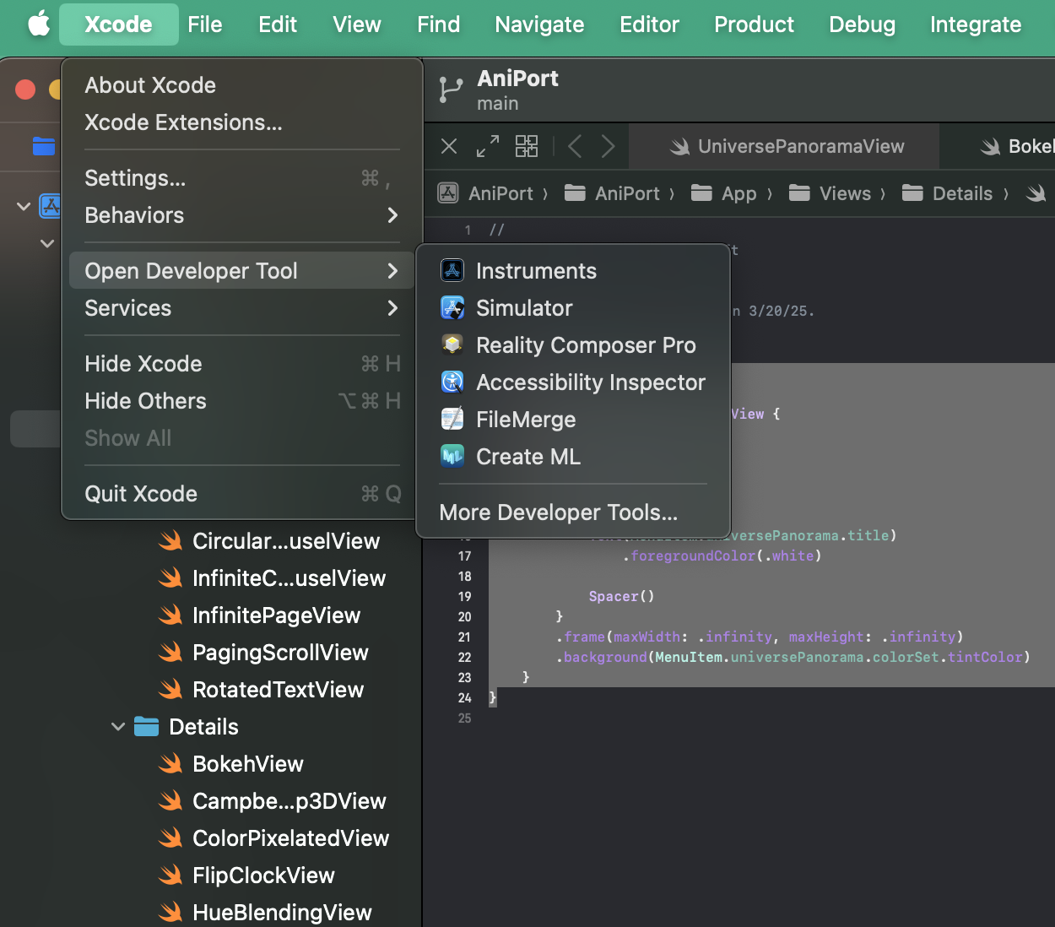Open the File menu
1055x927 pixels.
click(205, 24)
